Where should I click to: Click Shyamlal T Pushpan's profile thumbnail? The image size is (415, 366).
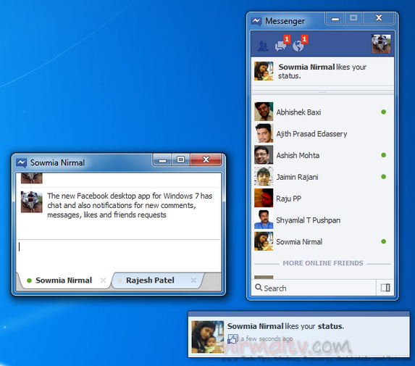(x=264, y=220)
